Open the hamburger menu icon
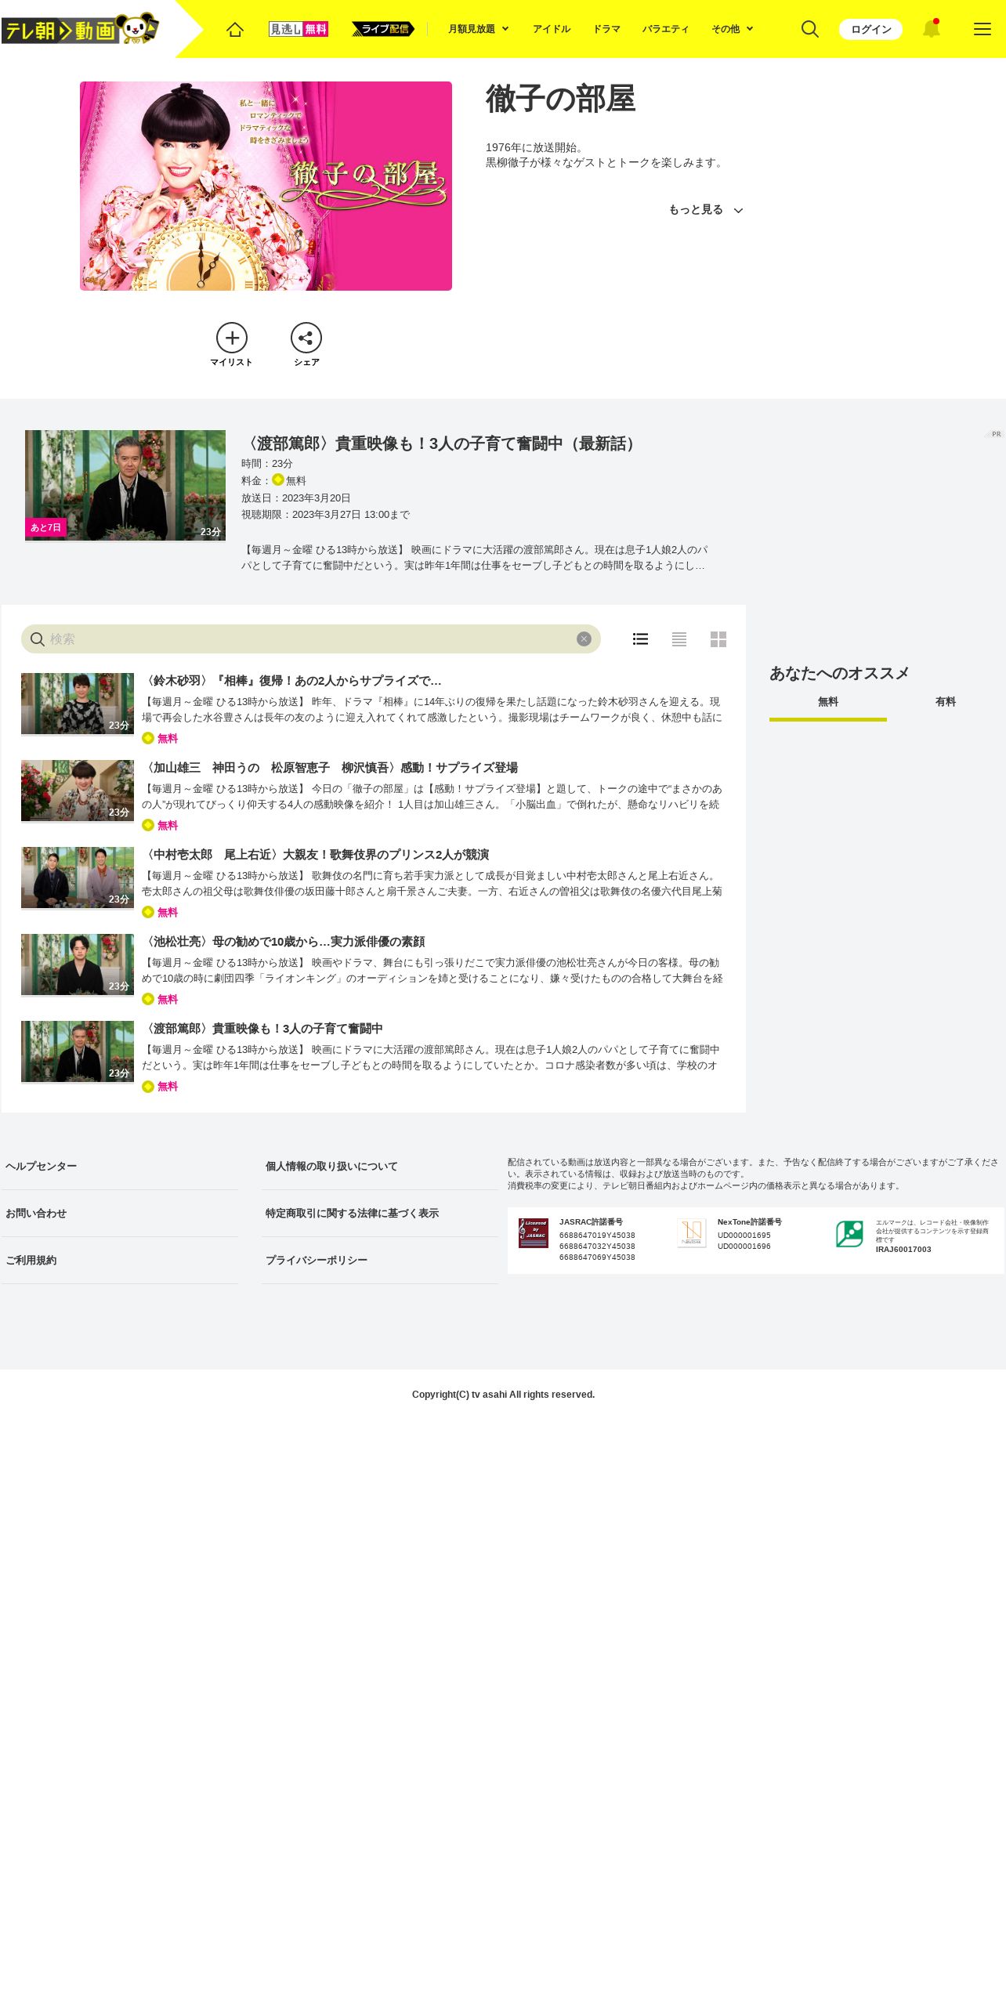 982,29
